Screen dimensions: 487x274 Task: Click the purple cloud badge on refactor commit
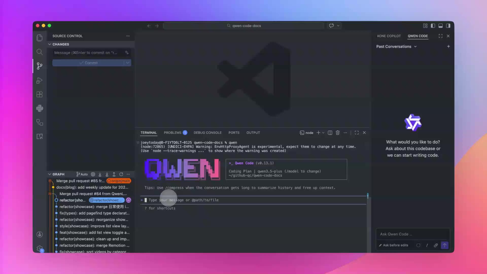pyautogui.click(x=129, y=200)
